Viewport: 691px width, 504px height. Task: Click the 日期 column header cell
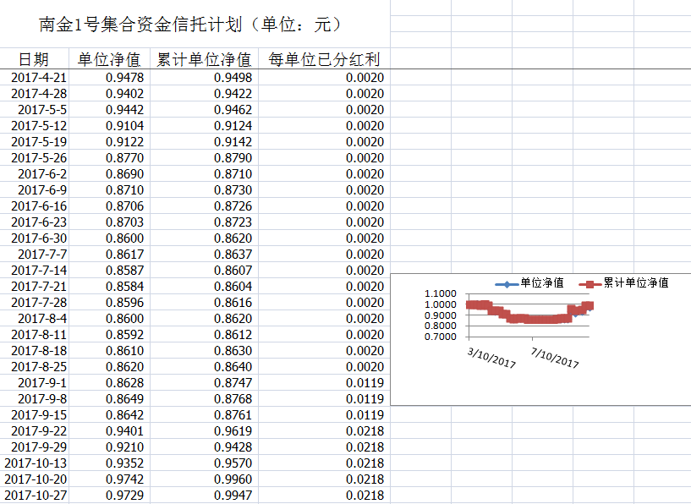[34, 59]
